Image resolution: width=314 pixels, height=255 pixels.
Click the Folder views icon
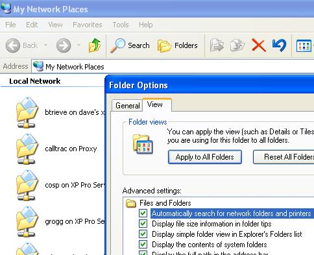[143, 144]
